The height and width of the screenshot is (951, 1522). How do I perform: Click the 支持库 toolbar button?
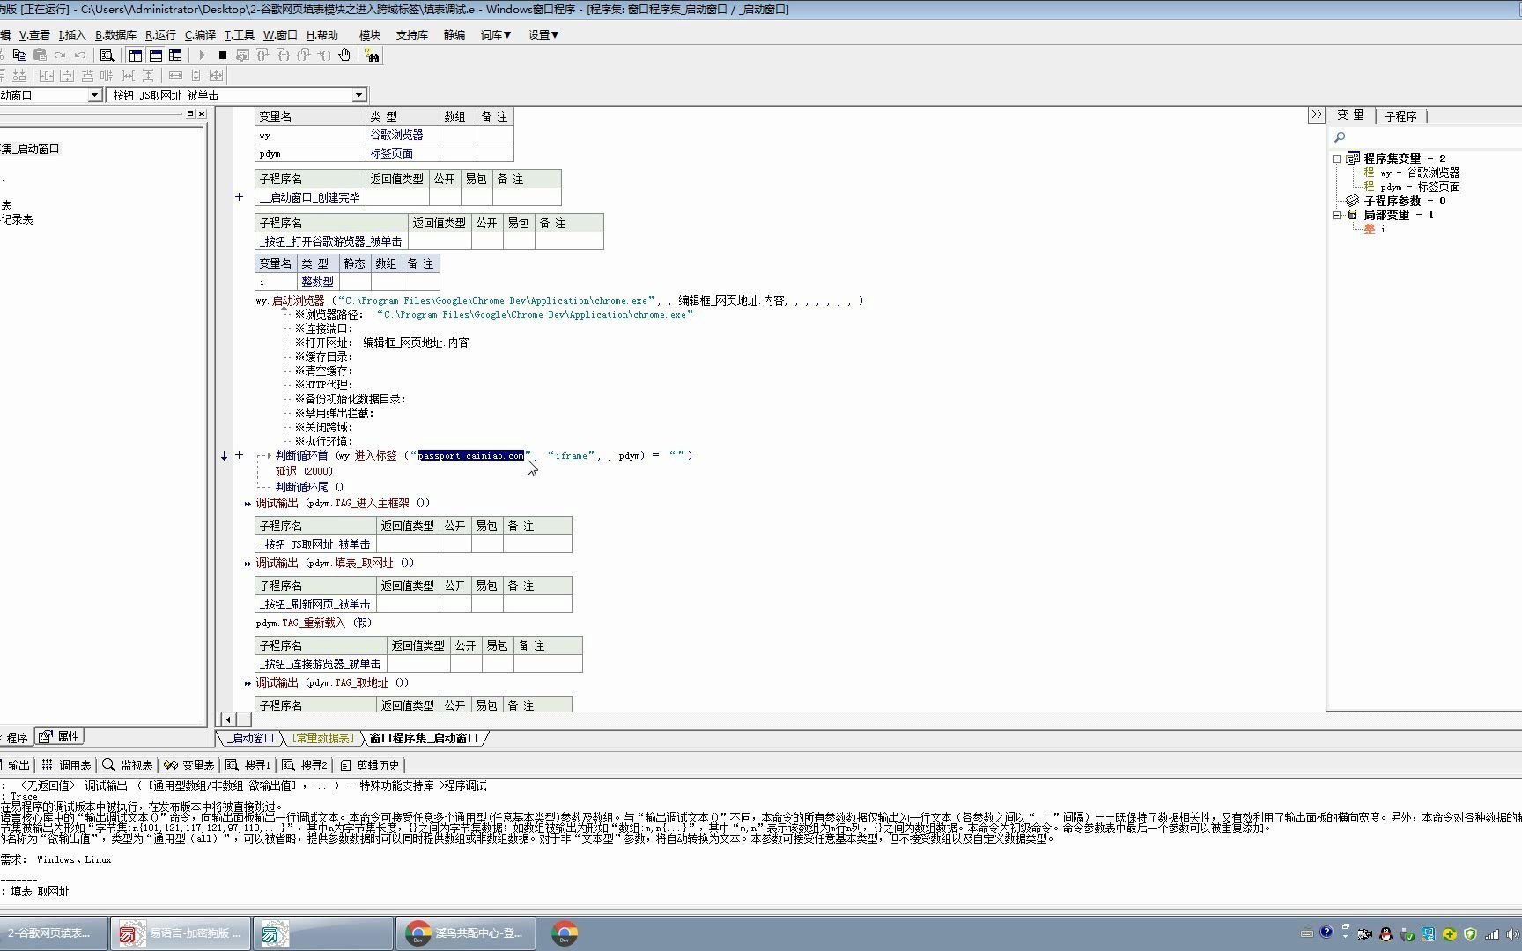point(412,35)
